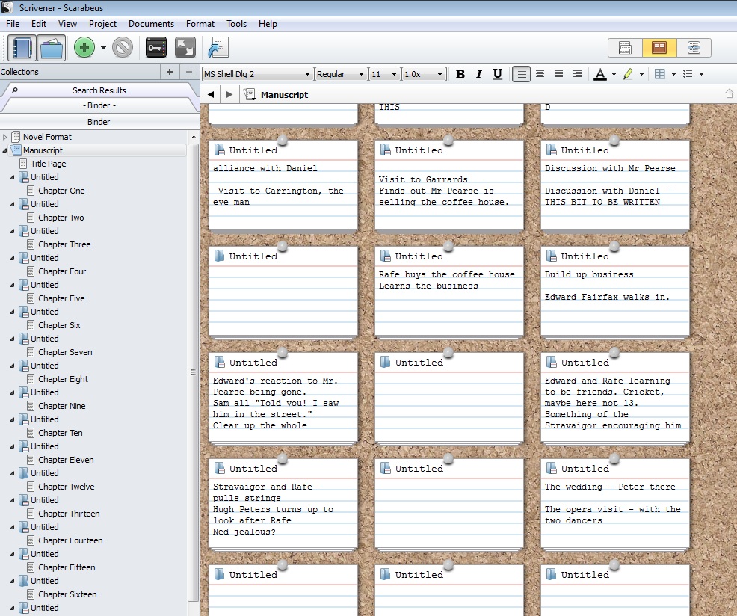
Task: Open the Keywords panel (key icon)
Action: (155, 49)
